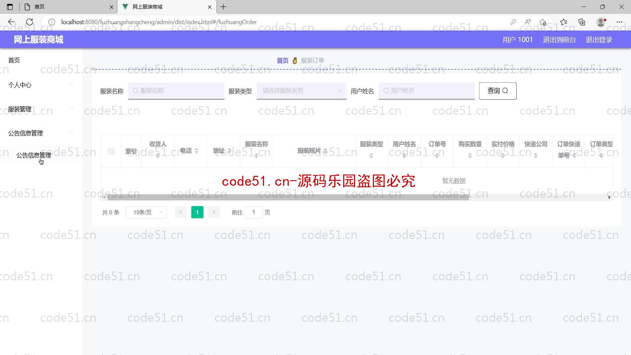Open a new browser tab
This screenshot has height=355, width=631.
pos(223,7)
